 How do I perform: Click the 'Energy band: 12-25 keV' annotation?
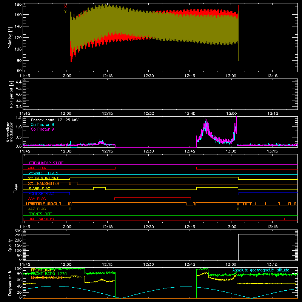click(x=55, y=120)
